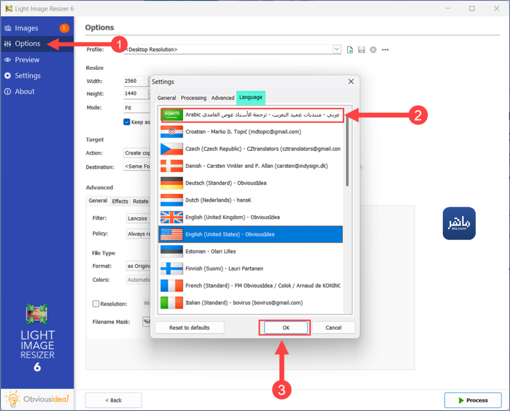The width and height of the screenshot is (510, 411).
Task: Select Arabic language from the list
Action: point(251,115)
